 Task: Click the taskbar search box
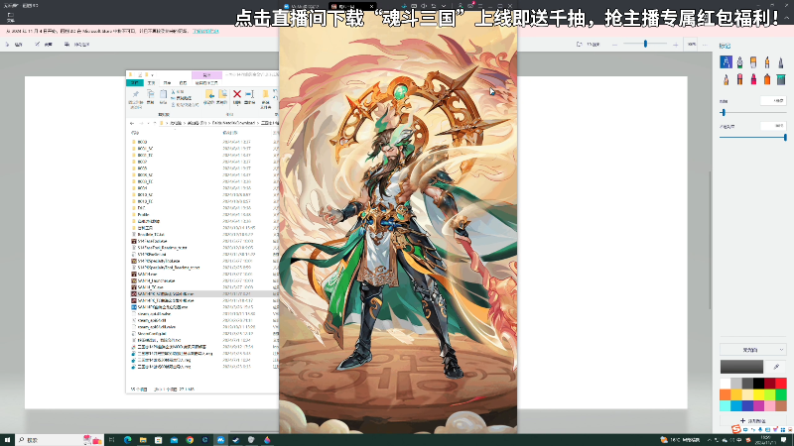tap(60, 440)
